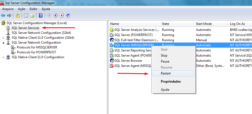Click the Manual start mode cell
Viewport: 252px width, 114px height.
point(201,40)
